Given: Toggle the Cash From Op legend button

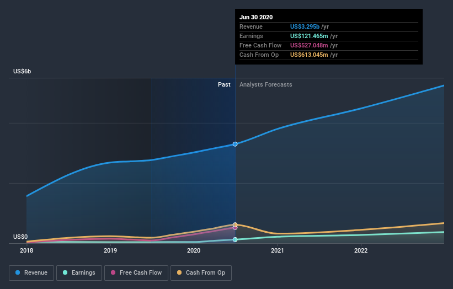Looking at the screenshot, I should (x=201, y=273).
